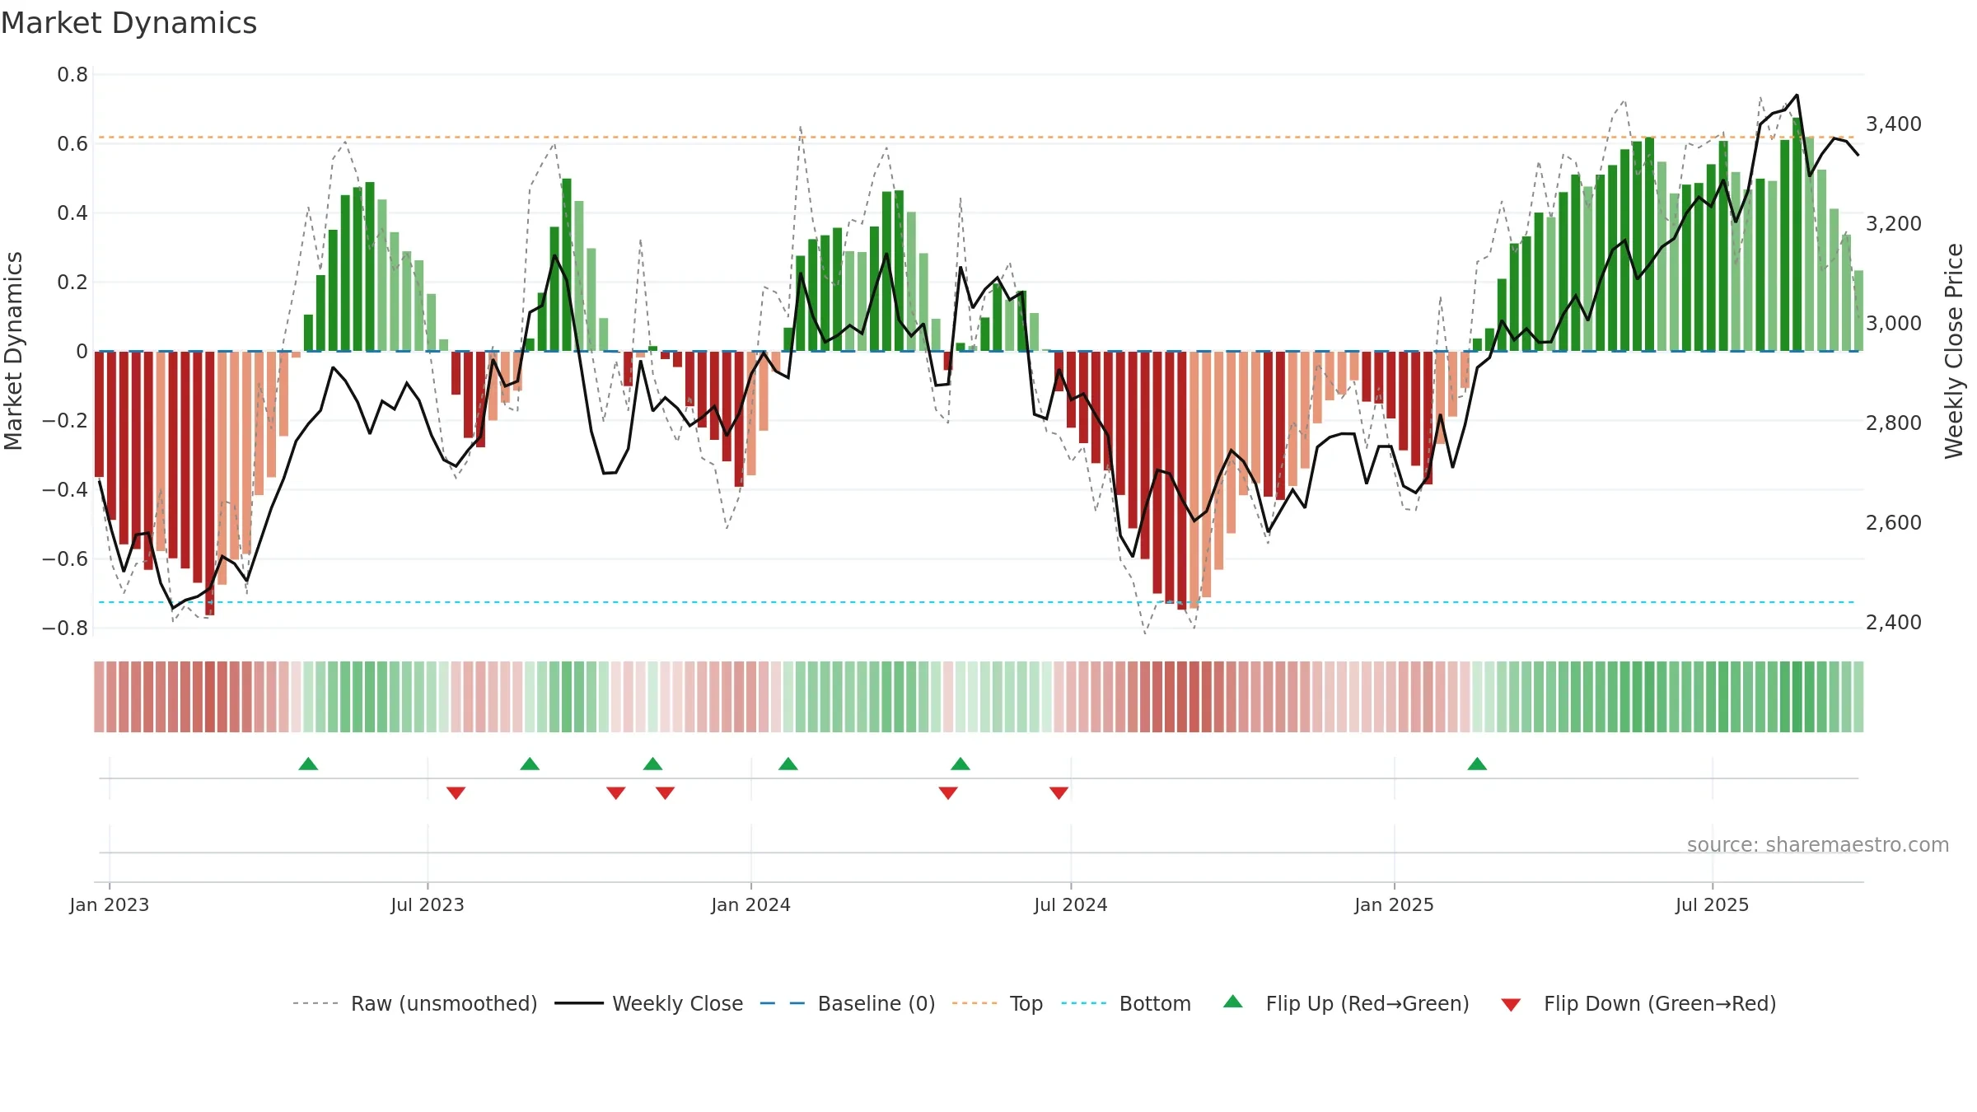Click the 0.8 left axis value

tap(72, 74)
